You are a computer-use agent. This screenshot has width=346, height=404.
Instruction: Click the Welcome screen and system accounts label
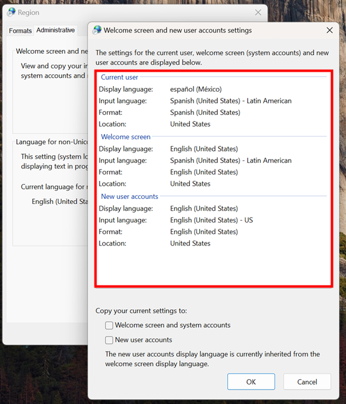tap(172, 325)
